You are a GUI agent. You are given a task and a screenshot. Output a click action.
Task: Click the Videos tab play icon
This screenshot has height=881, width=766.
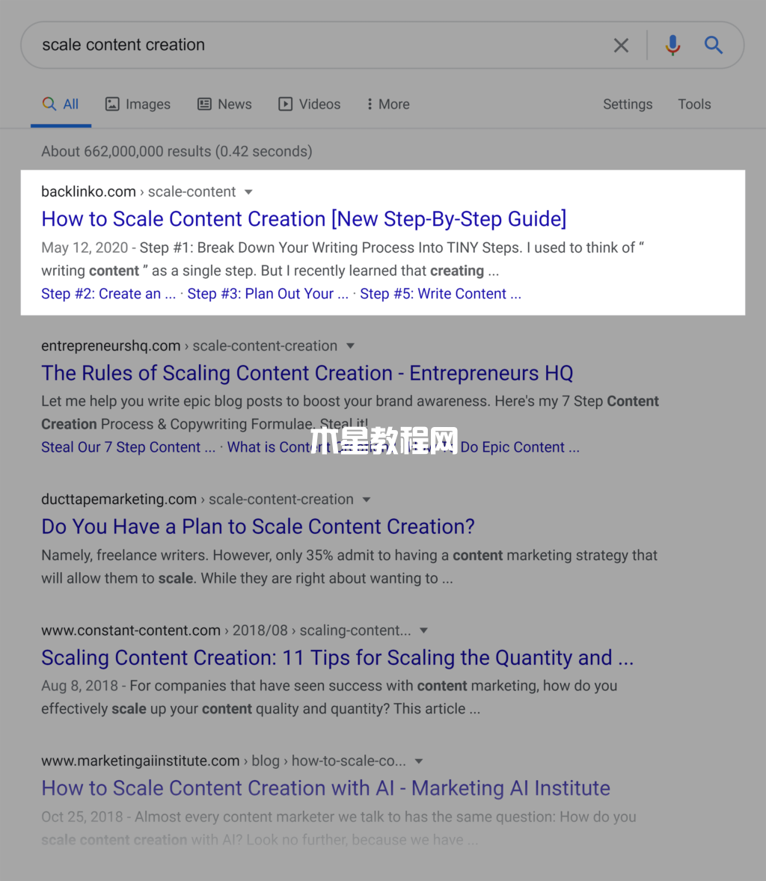[286, 104]
